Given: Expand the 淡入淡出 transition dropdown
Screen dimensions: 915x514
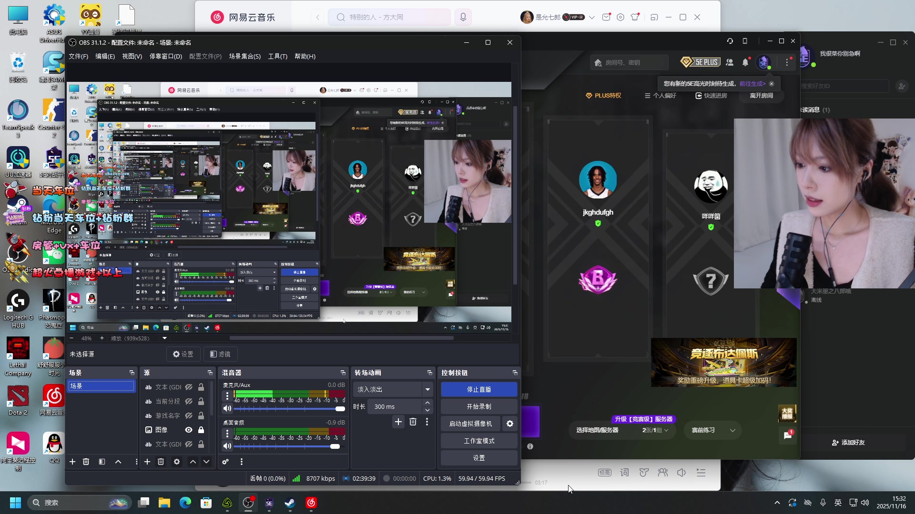Looking at the screenshot, I should (x=427, y=389).
